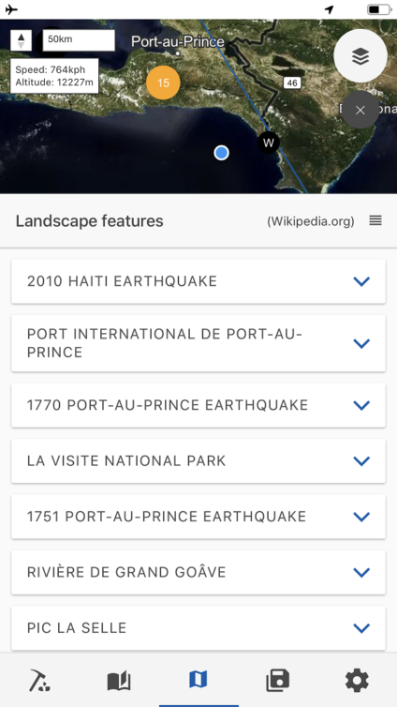Expand 1770 Port-au-Prince Earthquake chevron
Viewport: 397px width, 707px height.
click(361, 405)
